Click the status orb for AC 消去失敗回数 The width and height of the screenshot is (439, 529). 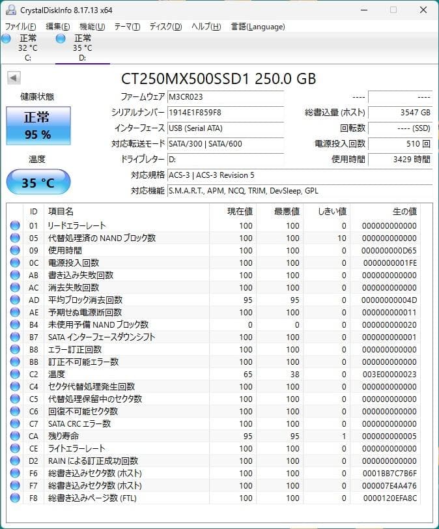coord(15,287)
